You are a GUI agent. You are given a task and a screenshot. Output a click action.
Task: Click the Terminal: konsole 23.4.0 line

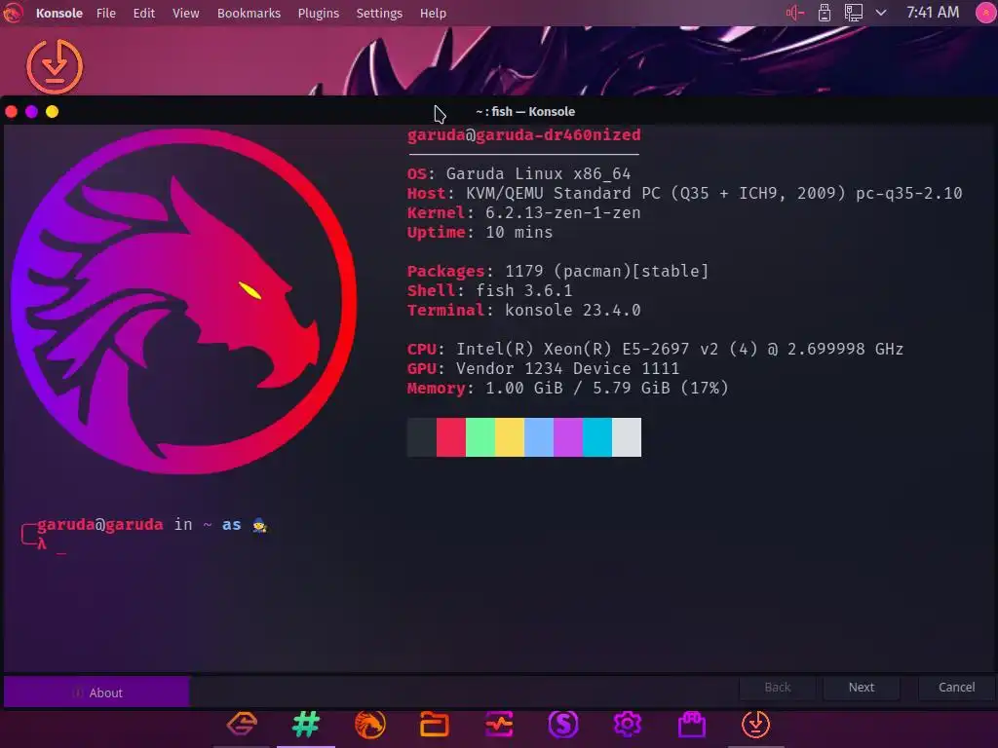click(x=523, y=311)
